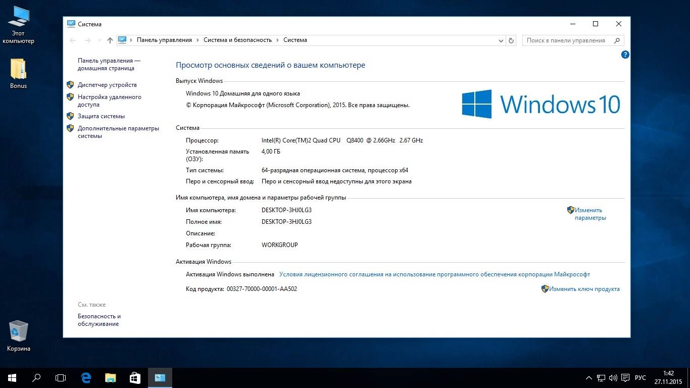The image size is (690, 388).
Task: Click the search magnifier in control panel
Action: 617,40
